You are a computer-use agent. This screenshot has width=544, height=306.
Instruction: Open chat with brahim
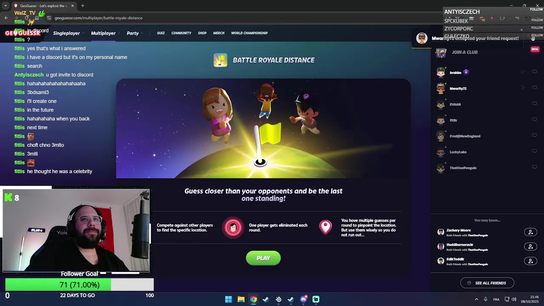[x=534, y=72]
